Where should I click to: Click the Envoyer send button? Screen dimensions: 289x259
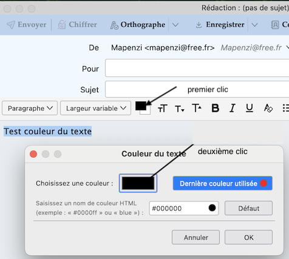26,25
